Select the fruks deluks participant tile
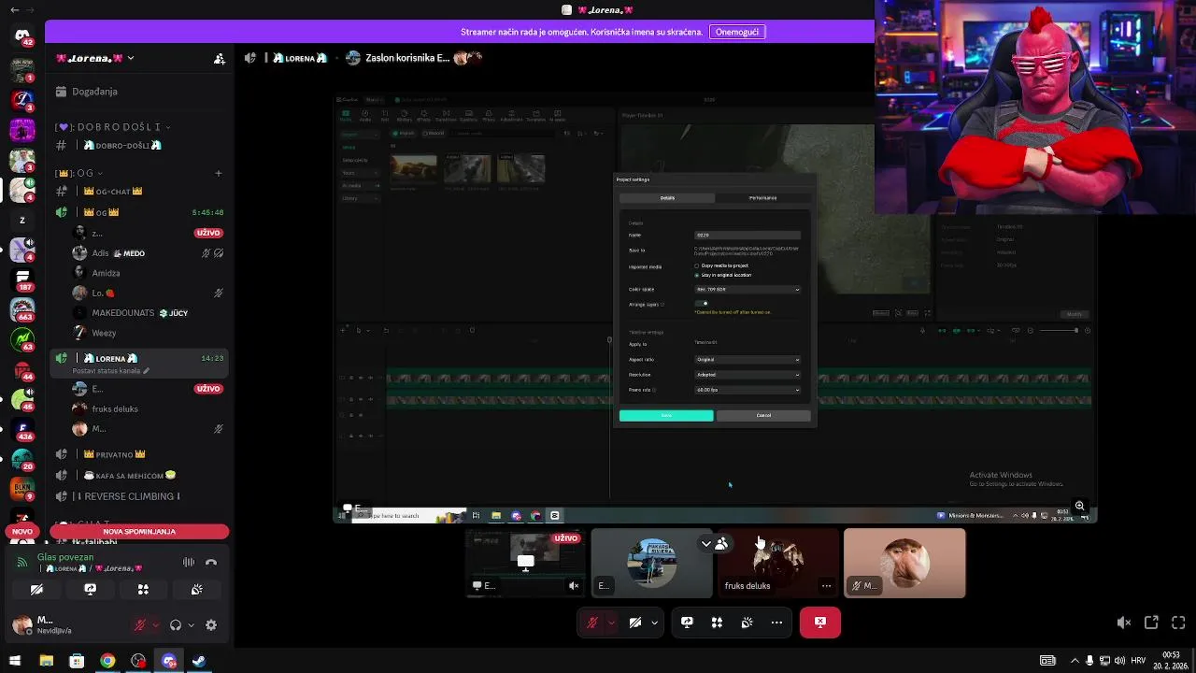The image size is (1196, 673). pos(778,564)
